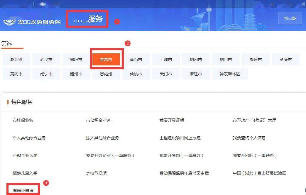Open 工程建设项目网上报建 link
Image resolution: width=306 pixels, height=195 pixels.
[x=180, y=138]
